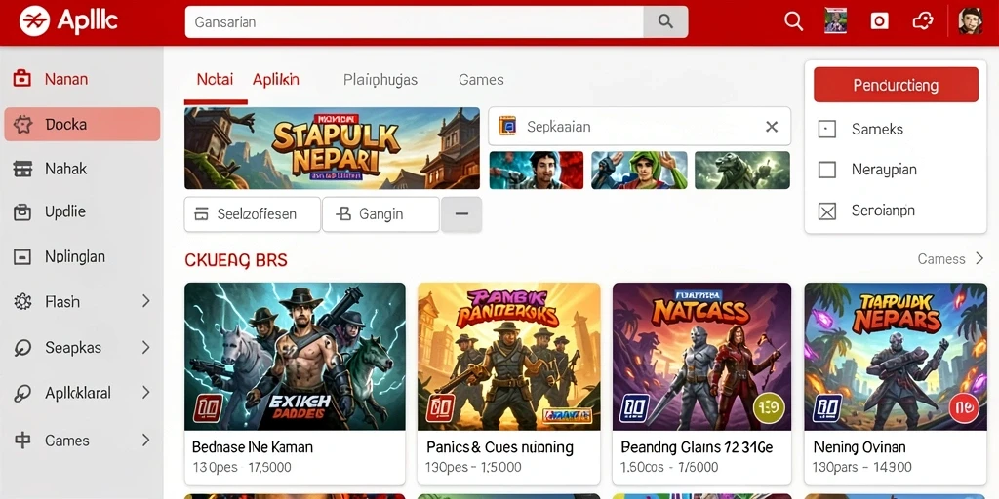999x499 pixels.
Task: Open the Nahak store icon in sidebar
Action: (23, 169)
